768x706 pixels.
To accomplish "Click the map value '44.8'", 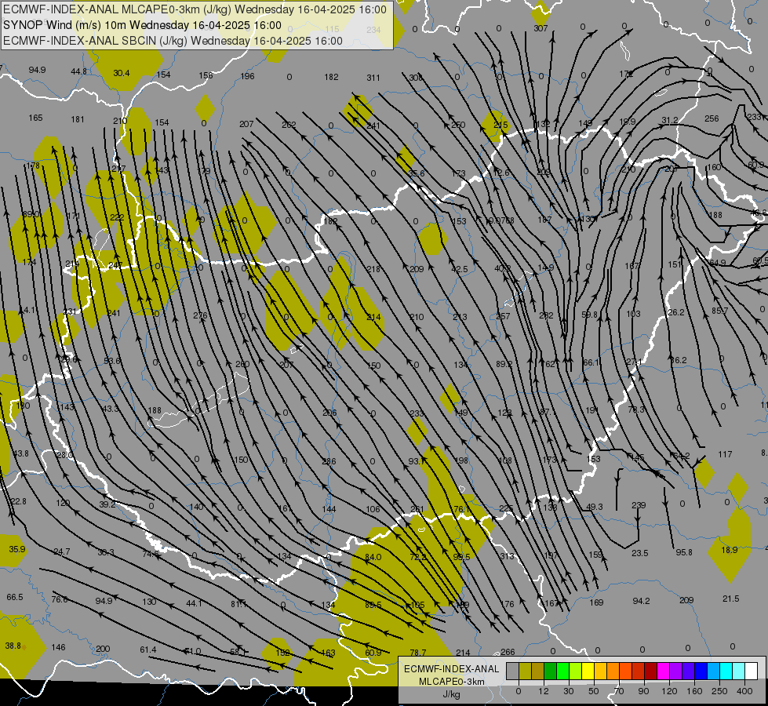I will click(x=79, y=71).
